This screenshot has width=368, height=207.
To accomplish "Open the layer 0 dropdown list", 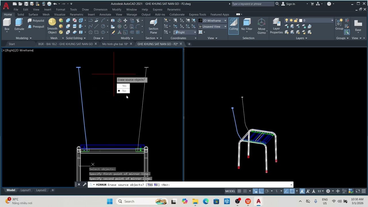I will (x=309, y=20).
